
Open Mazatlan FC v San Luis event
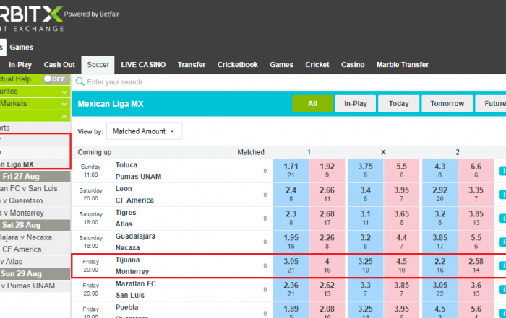136,289
